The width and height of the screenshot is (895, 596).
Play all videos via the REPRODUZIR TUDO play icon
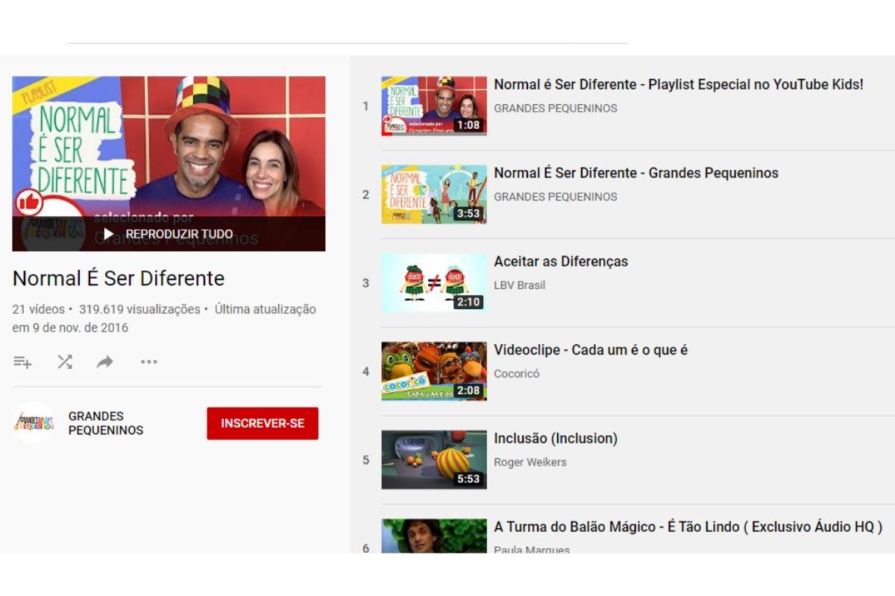[109, 234]
